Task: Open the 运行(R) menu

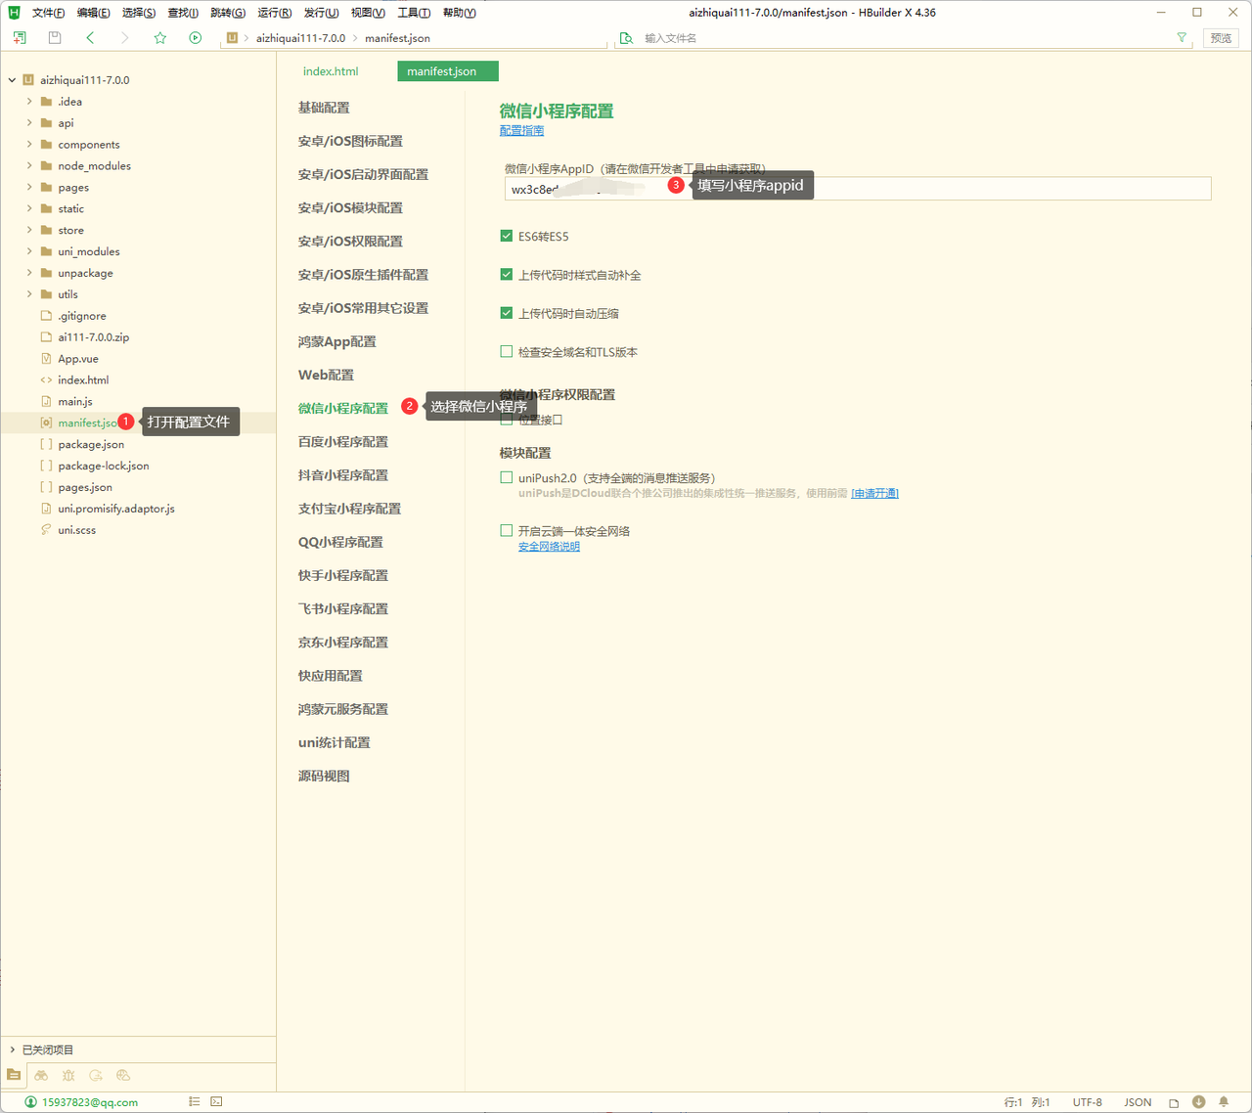Action: [x=275, y=13]
